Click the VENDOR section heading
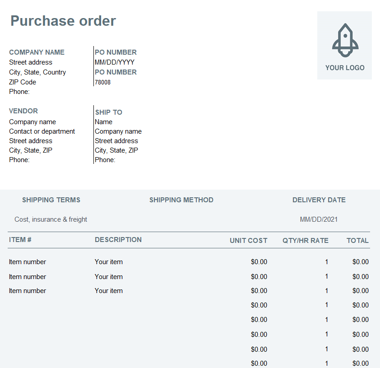The image size is (380, 368). (23, 111)
